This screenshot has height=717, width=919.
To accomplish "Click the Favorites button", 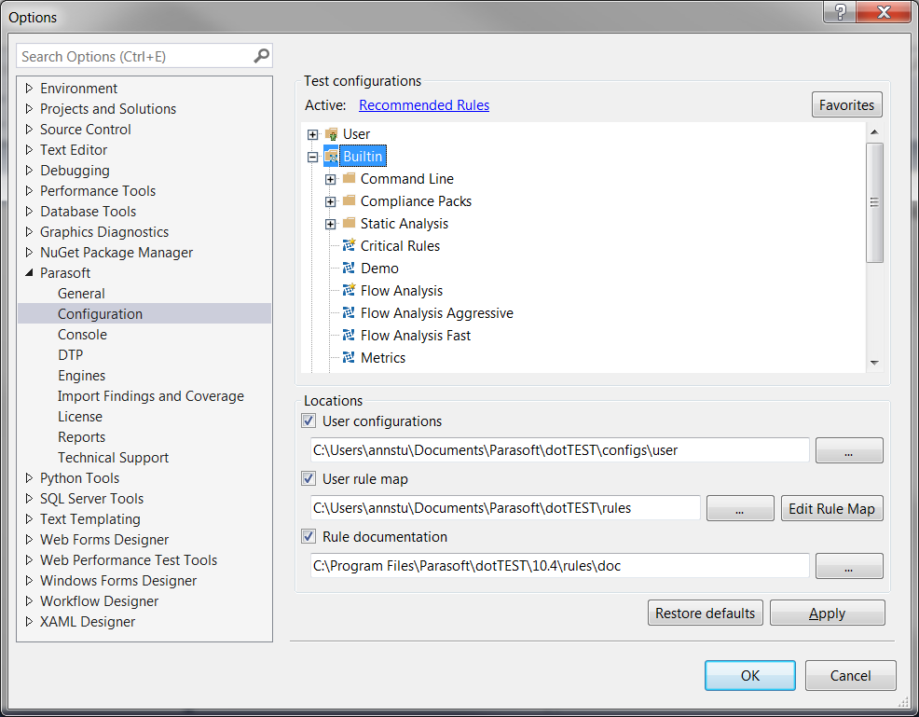I will (x=846, y=105).
